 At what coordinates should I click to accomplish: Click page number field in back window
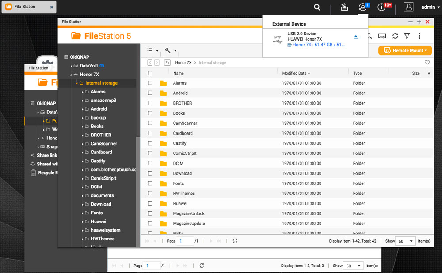(x=152, y=266)
